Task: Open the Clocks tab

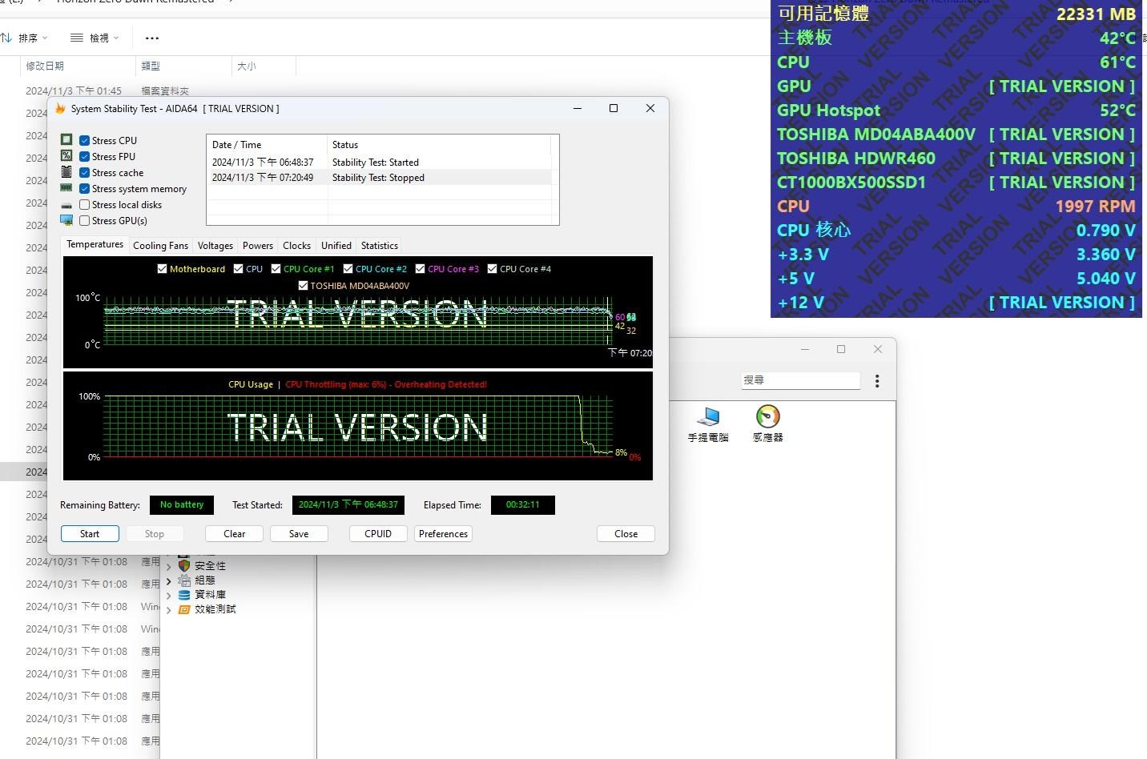Action: pyautogui.click(x=296, y=246)
